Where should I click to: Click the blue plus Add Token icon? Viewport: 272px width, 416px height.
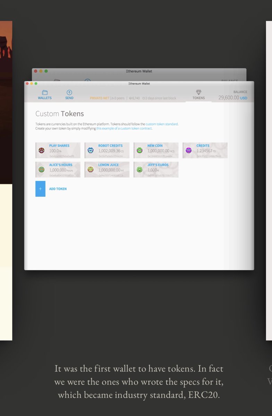(x=40, y=189)
